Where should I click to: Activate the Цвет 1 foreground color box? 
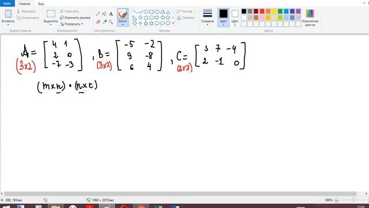223,17
